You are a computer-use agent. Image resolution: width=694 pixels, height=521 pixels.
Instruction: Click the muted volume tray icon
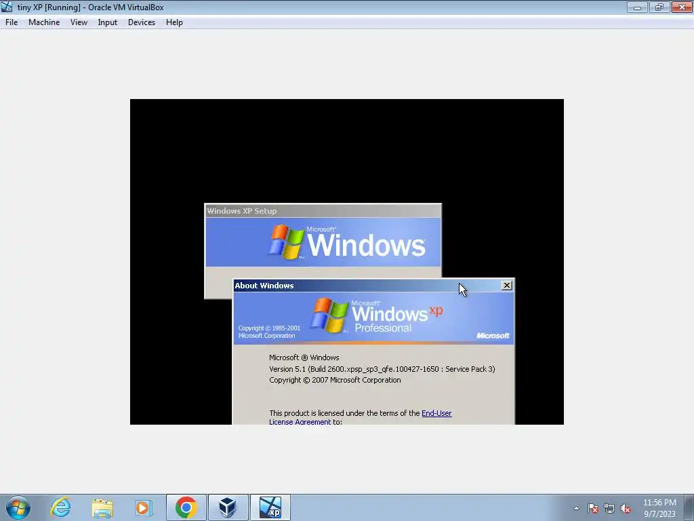626,508
